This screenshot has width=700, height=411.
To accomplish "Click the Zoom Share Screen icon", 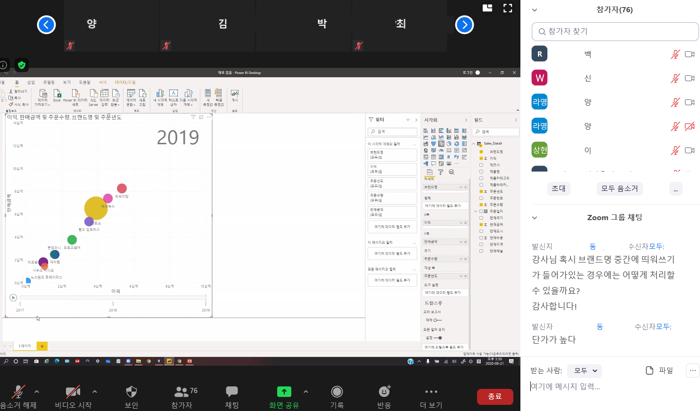I will (284, 392).
